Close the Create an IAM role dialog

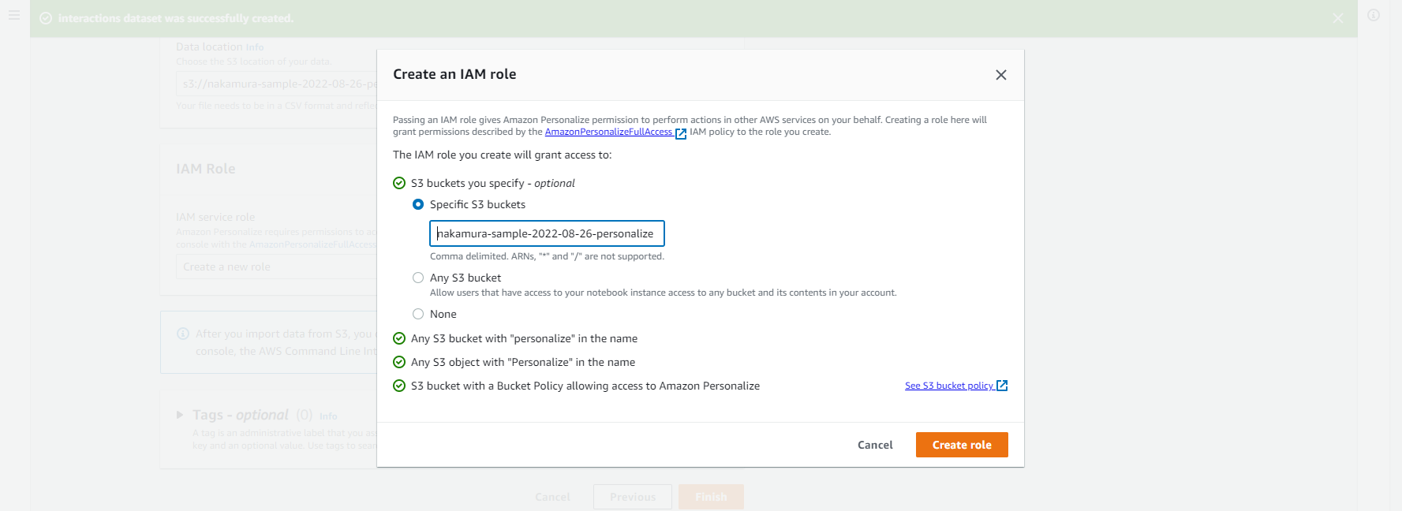tap(1000, 75)
